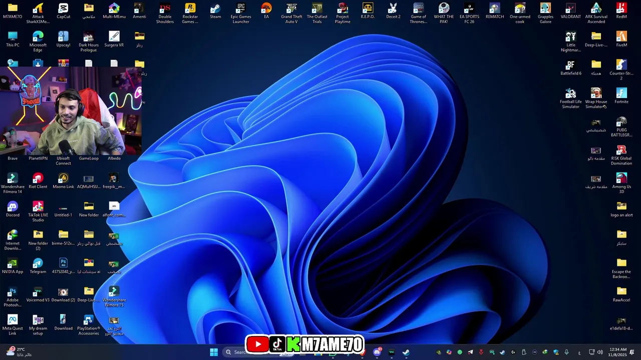Open Discord from the taskbar
Image resolution: width=641 pixels, height=360 pixels.
pos(377,352)
